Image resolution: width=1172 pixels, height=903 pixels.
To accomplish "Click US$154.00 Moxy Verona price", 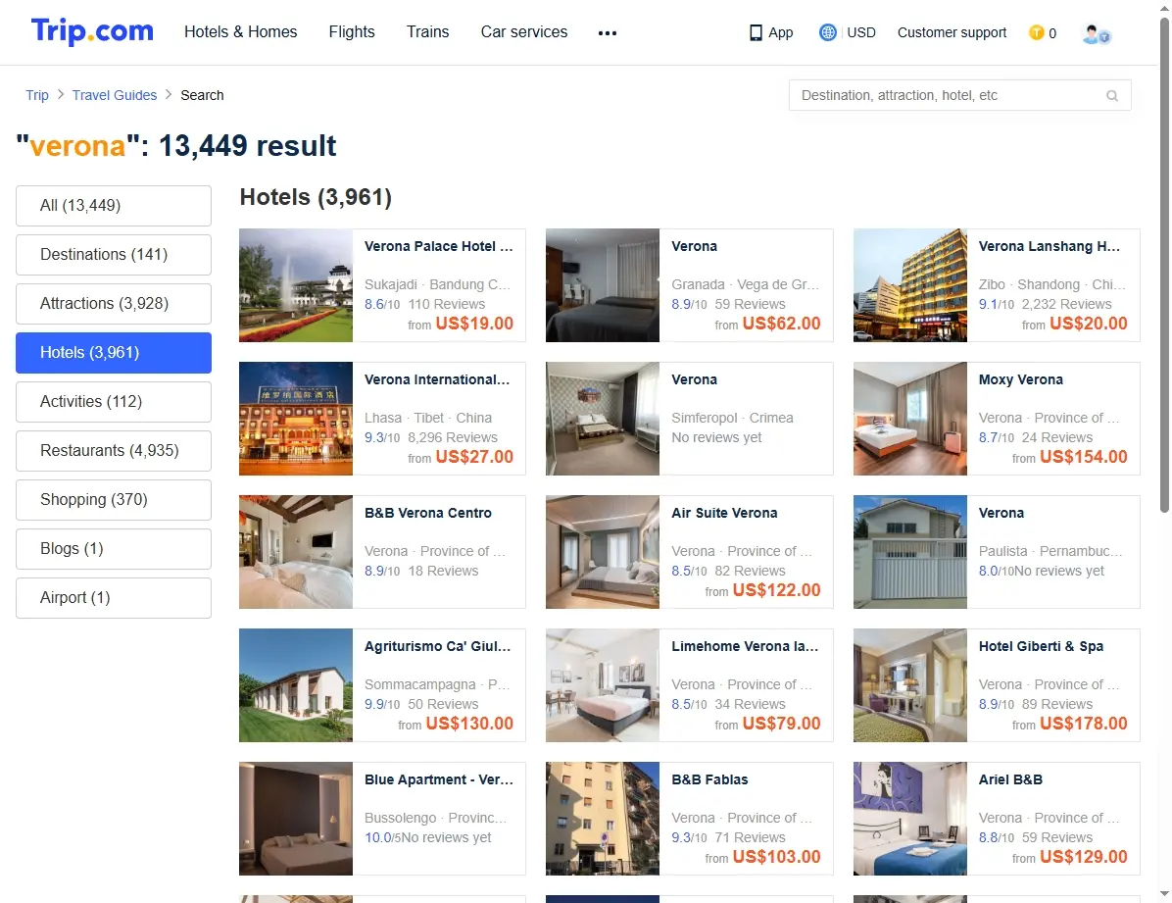I will coord(1084,456).
